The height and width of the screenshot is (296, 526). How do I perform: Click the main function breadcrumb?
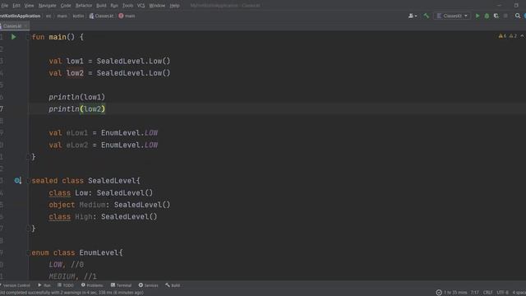point(127,16)
